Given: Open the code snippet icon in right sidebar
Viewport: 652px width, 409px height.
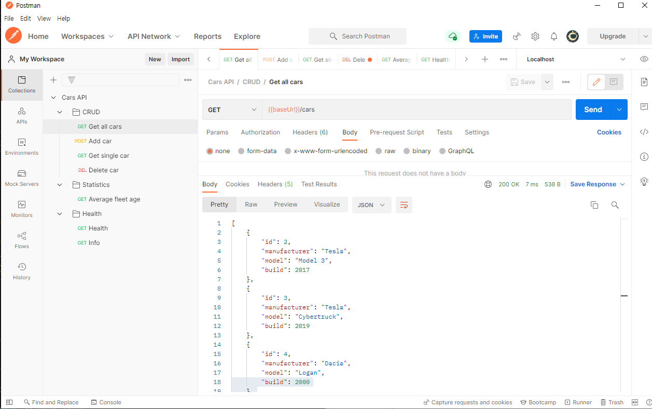Looking at the screenshot, I should [644, 132].
